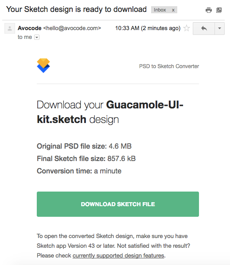Open email in new window icon

(x=219, y=10)
